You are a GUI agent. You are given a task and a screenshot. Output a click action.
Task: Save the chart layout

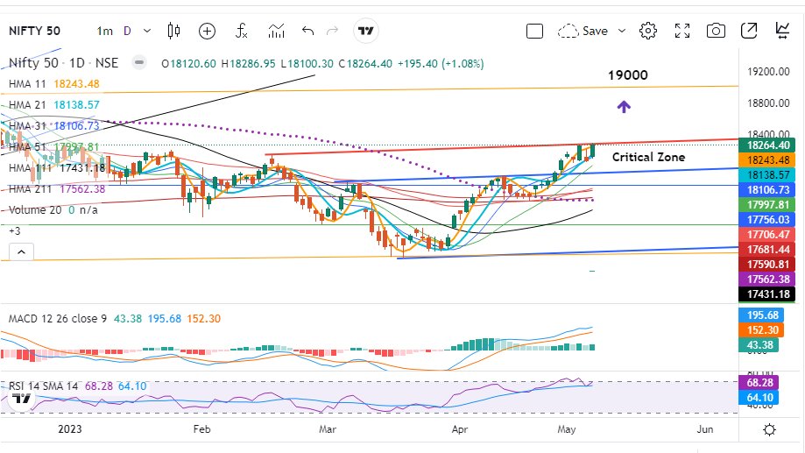tap(595, 31)
